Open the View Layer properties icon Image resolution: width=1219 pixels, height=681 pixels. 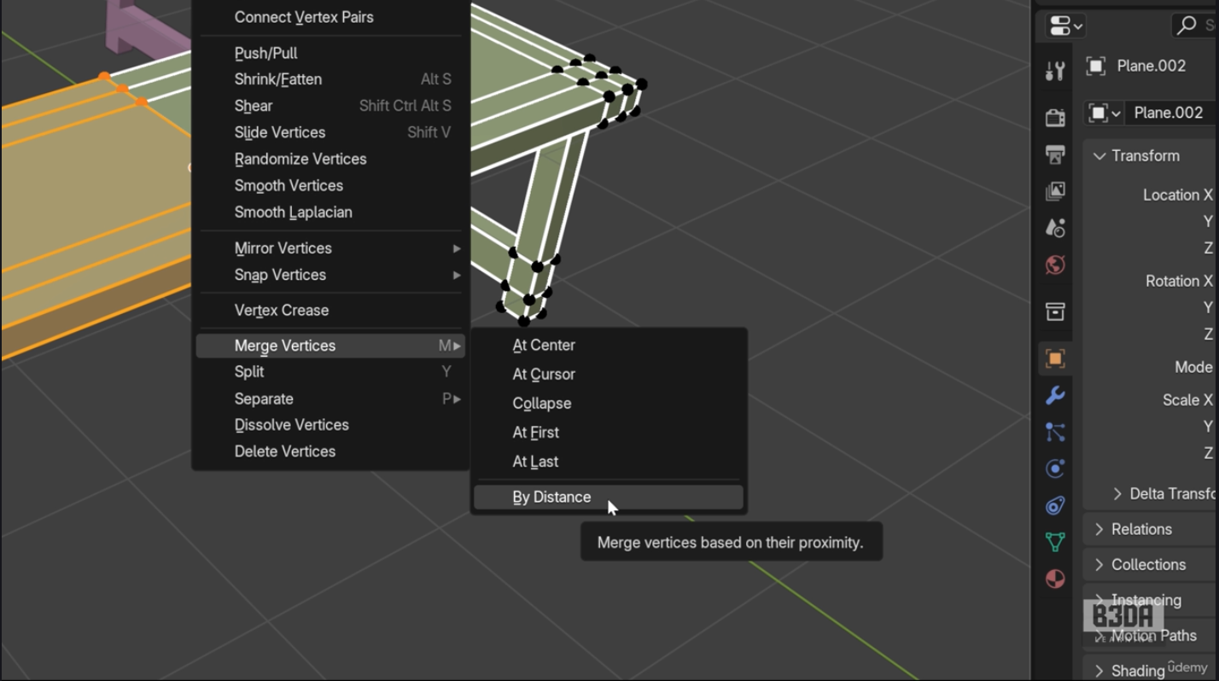tap(1055, 191)
